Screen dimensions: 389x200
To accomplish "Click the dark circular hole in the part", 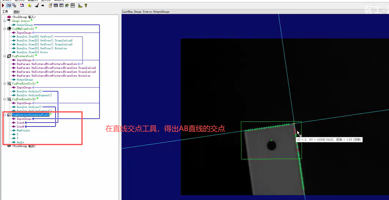I will [272, 146].
